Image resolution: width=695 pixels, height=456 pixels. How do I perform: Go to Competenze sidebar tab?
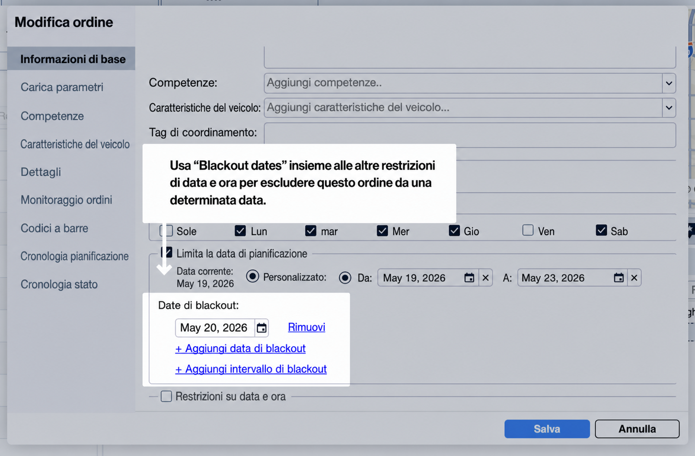click(x=52, y=116)
